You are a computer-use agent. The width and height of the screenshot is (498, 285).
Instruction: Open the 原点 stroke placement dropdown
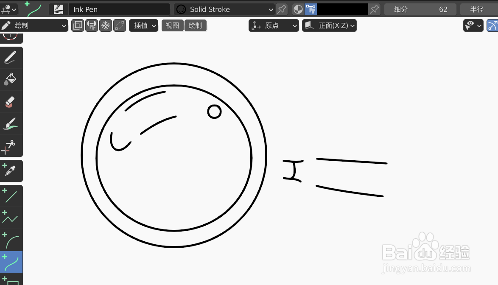[x=274, y=25]
